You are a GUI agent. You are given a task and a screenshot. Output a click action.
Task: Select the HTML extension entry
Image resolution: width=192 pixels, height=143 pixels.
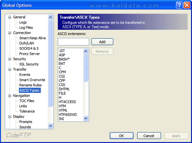pyautogui.click(x=63, y=110)
